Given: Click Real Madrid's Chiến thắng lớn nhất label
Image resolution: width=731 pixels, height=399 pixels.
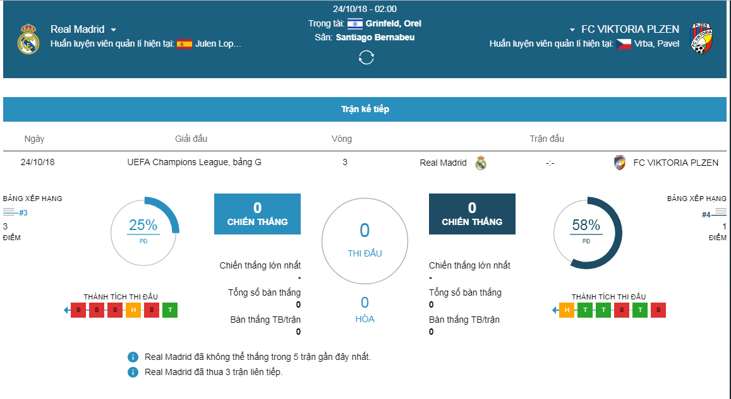Looking at the screenshot, I should point(260,265).
